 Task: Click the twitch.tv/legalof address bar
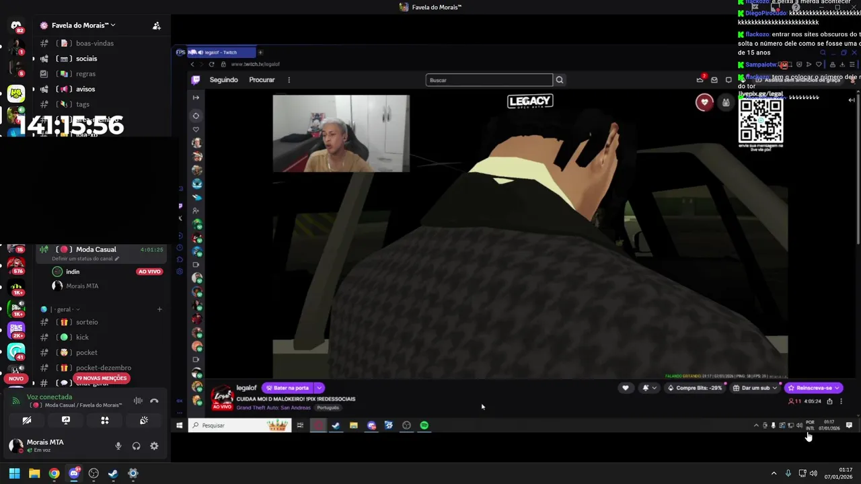point(256,65)
